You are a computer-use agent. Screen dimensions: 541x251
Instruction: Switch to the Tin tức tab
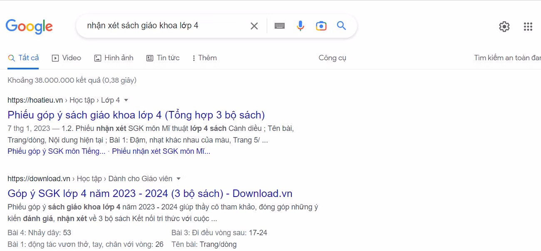click(x=163, y=58)
